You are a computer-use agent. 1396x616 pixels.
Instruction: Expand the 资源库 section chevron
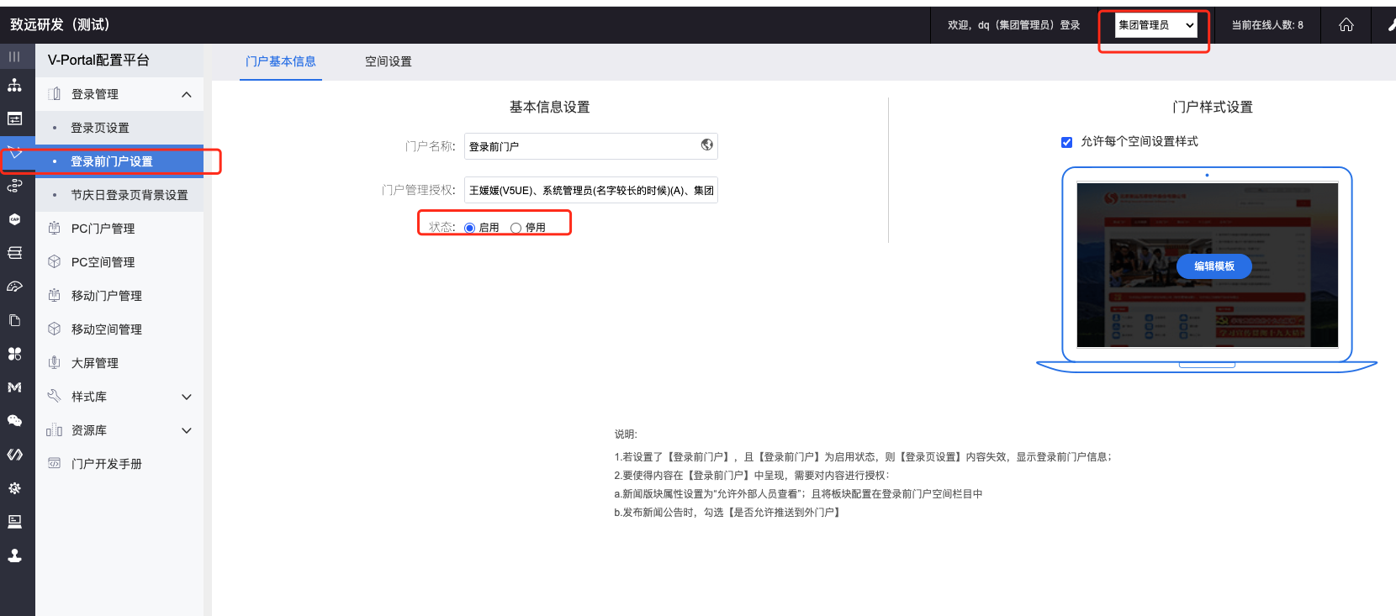tap(187, 430)
